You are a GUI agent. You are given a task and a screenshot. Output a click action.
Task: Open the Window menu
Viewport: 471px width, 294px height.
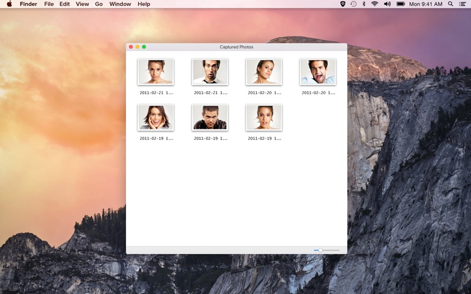click(120, 4)
